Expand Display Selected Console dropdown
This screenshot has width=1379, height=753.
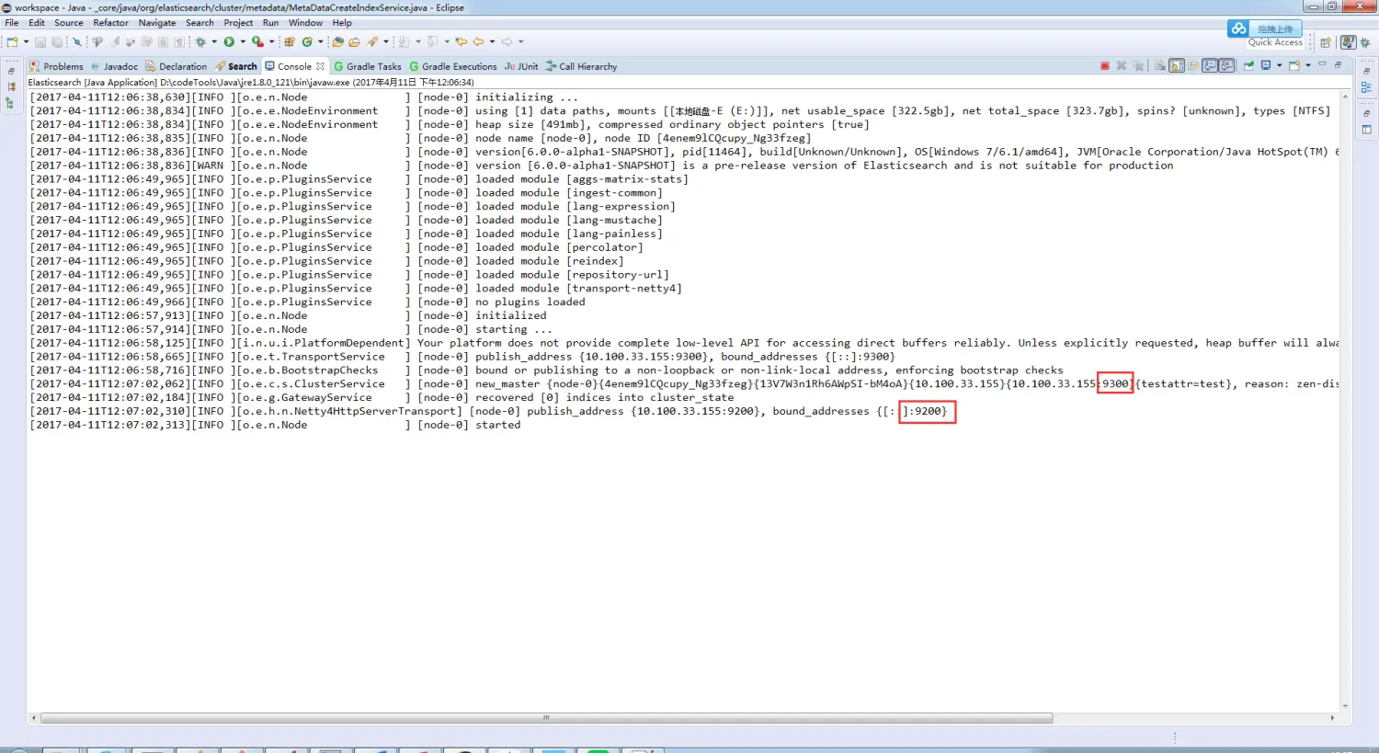(1279, 65)
